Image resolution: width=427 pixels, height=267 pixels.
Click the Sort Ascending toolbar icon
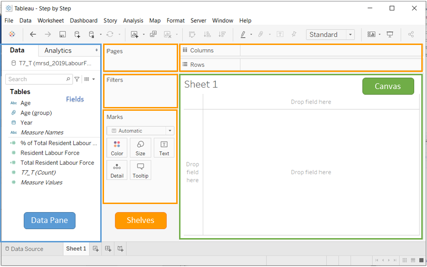coord(207,34)
